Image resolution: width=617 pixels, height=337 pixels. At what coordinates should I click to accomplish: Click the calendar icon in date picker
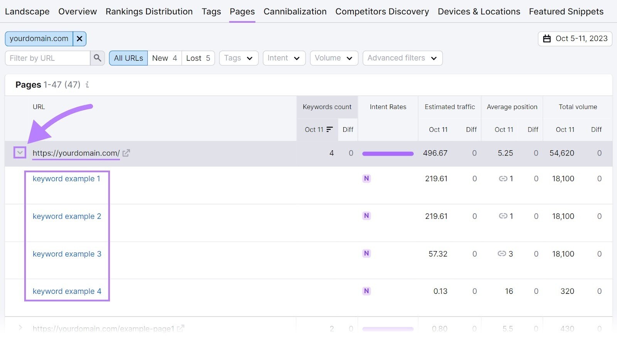547,39
